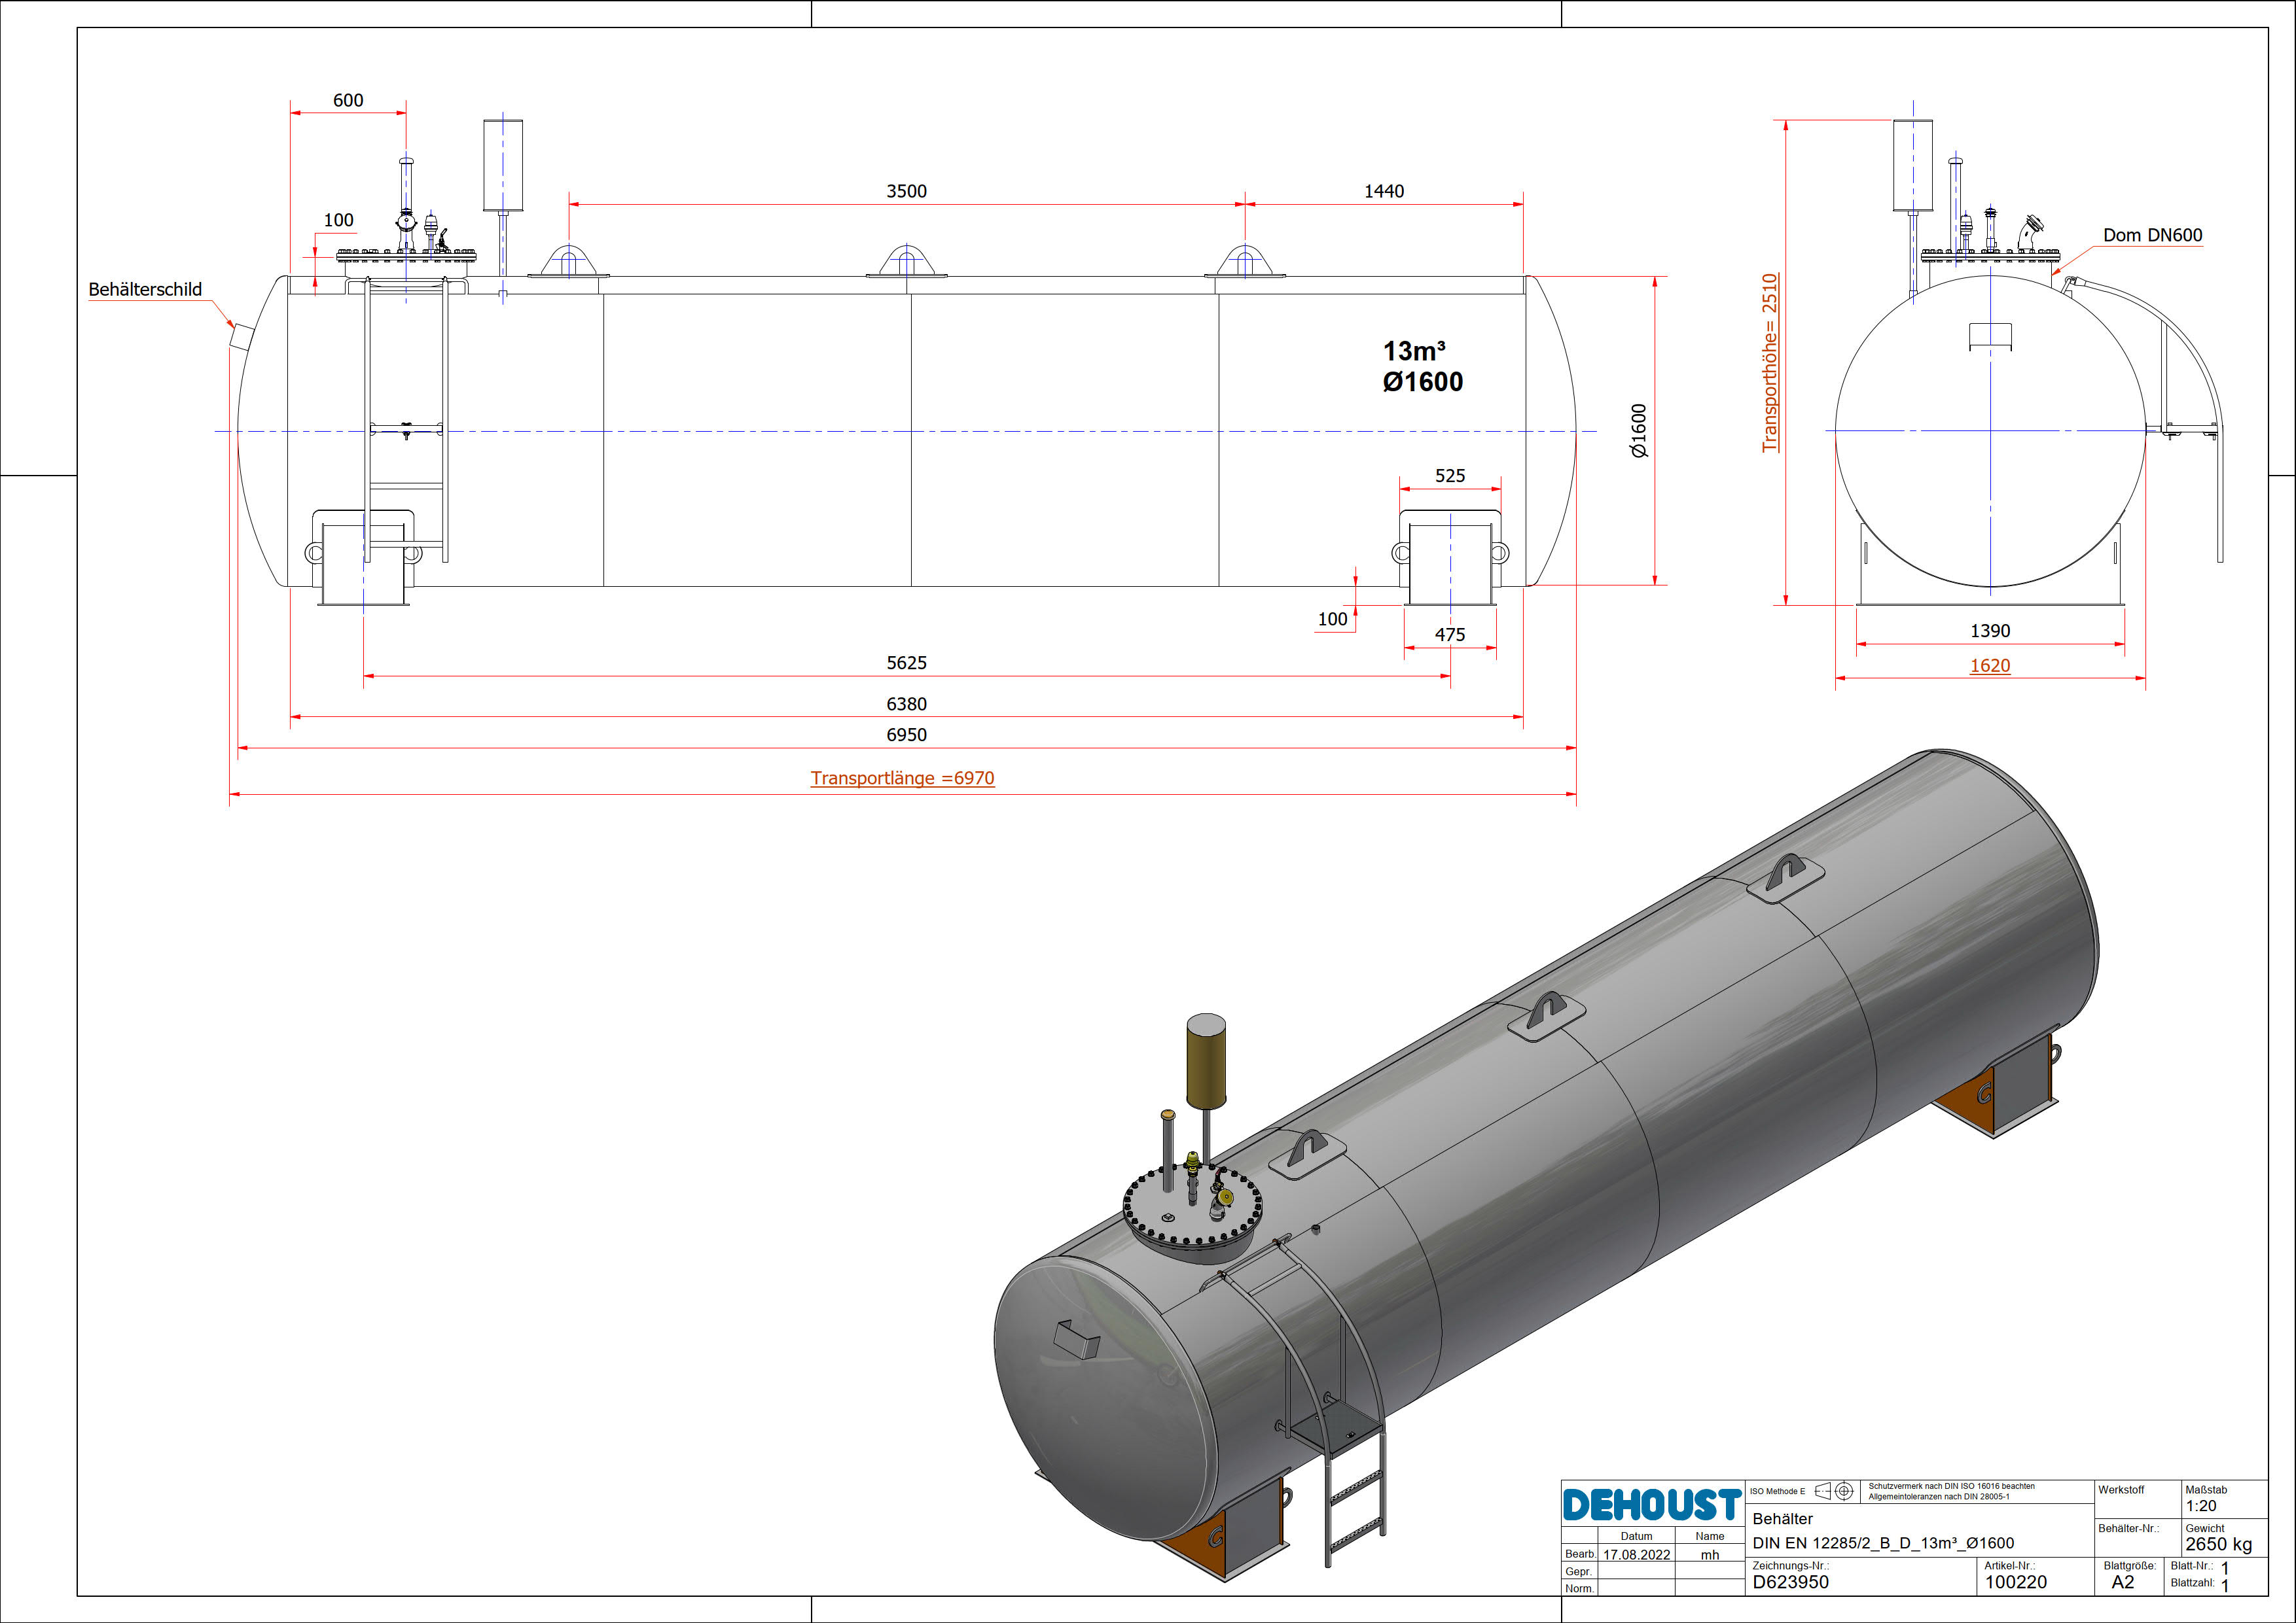Click the isometric 3D rendering of the tank
This screenshot has width=2296, height=1623.
point(1546,1164)
